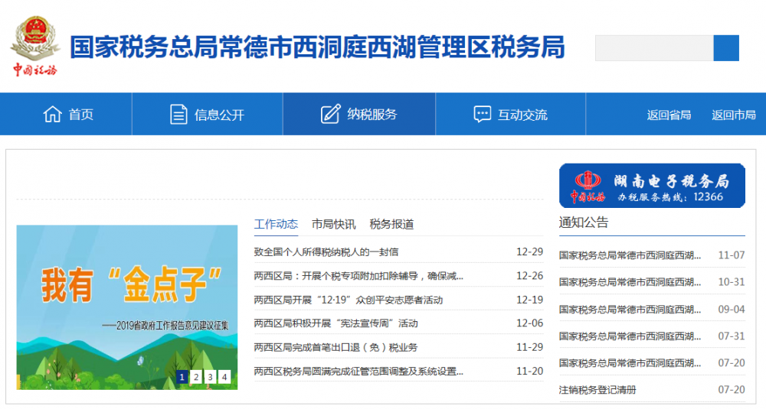Click the 12-29 date in news list
Image resolution: width=766 pixels, height=409 pixels.
coord(529,252)
